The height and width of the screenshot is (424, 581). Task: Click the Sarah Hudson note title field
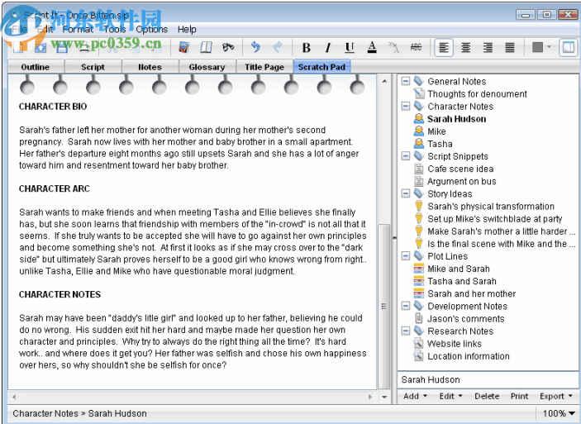point(488,379)
